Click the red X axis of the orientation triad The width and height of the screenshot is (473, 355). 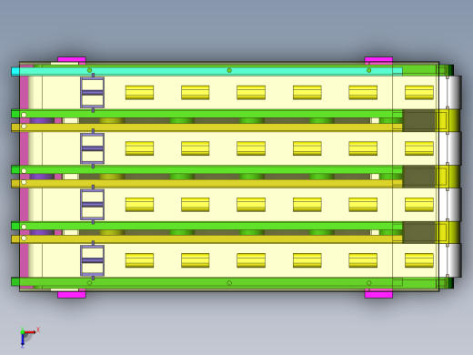(x=30, y=332)
